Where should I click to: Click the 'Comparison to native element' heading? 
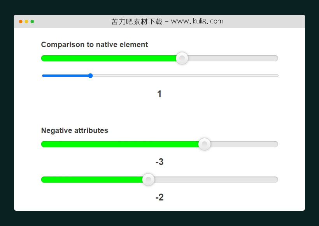point(95,45)
